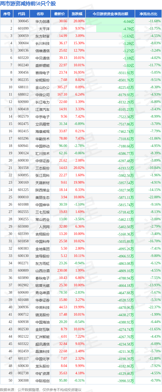
Task: Click stock name 中矿资源
Action: [x=43, y=373]
